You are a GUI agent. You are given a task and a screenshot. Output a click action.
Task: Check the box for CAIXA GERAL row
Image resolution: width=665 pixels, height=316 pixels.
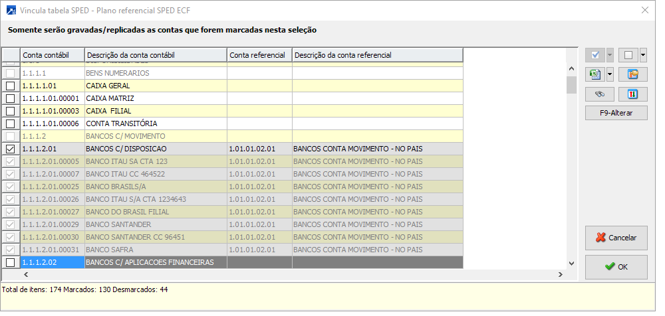pos(10,86)
